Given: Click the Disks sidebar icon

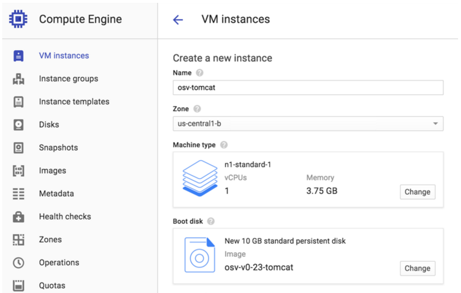Looking at the screenshot, I should point(18,125).
